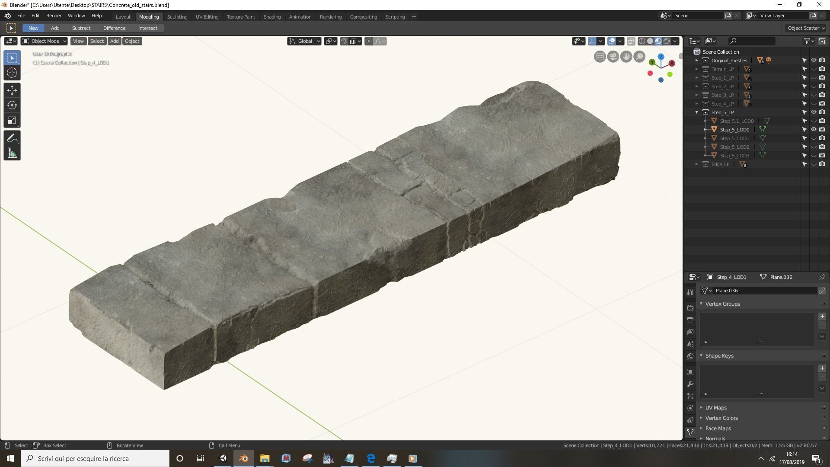Open the World properties tab
Screen dimensions: 830x467
click(690, 356)
